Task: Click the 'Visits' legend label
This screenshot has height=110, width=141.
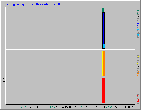Action: tap(138, 60)
